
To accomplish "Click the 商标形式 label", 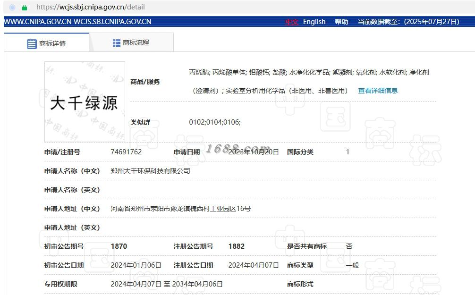I will pos(300,284).
